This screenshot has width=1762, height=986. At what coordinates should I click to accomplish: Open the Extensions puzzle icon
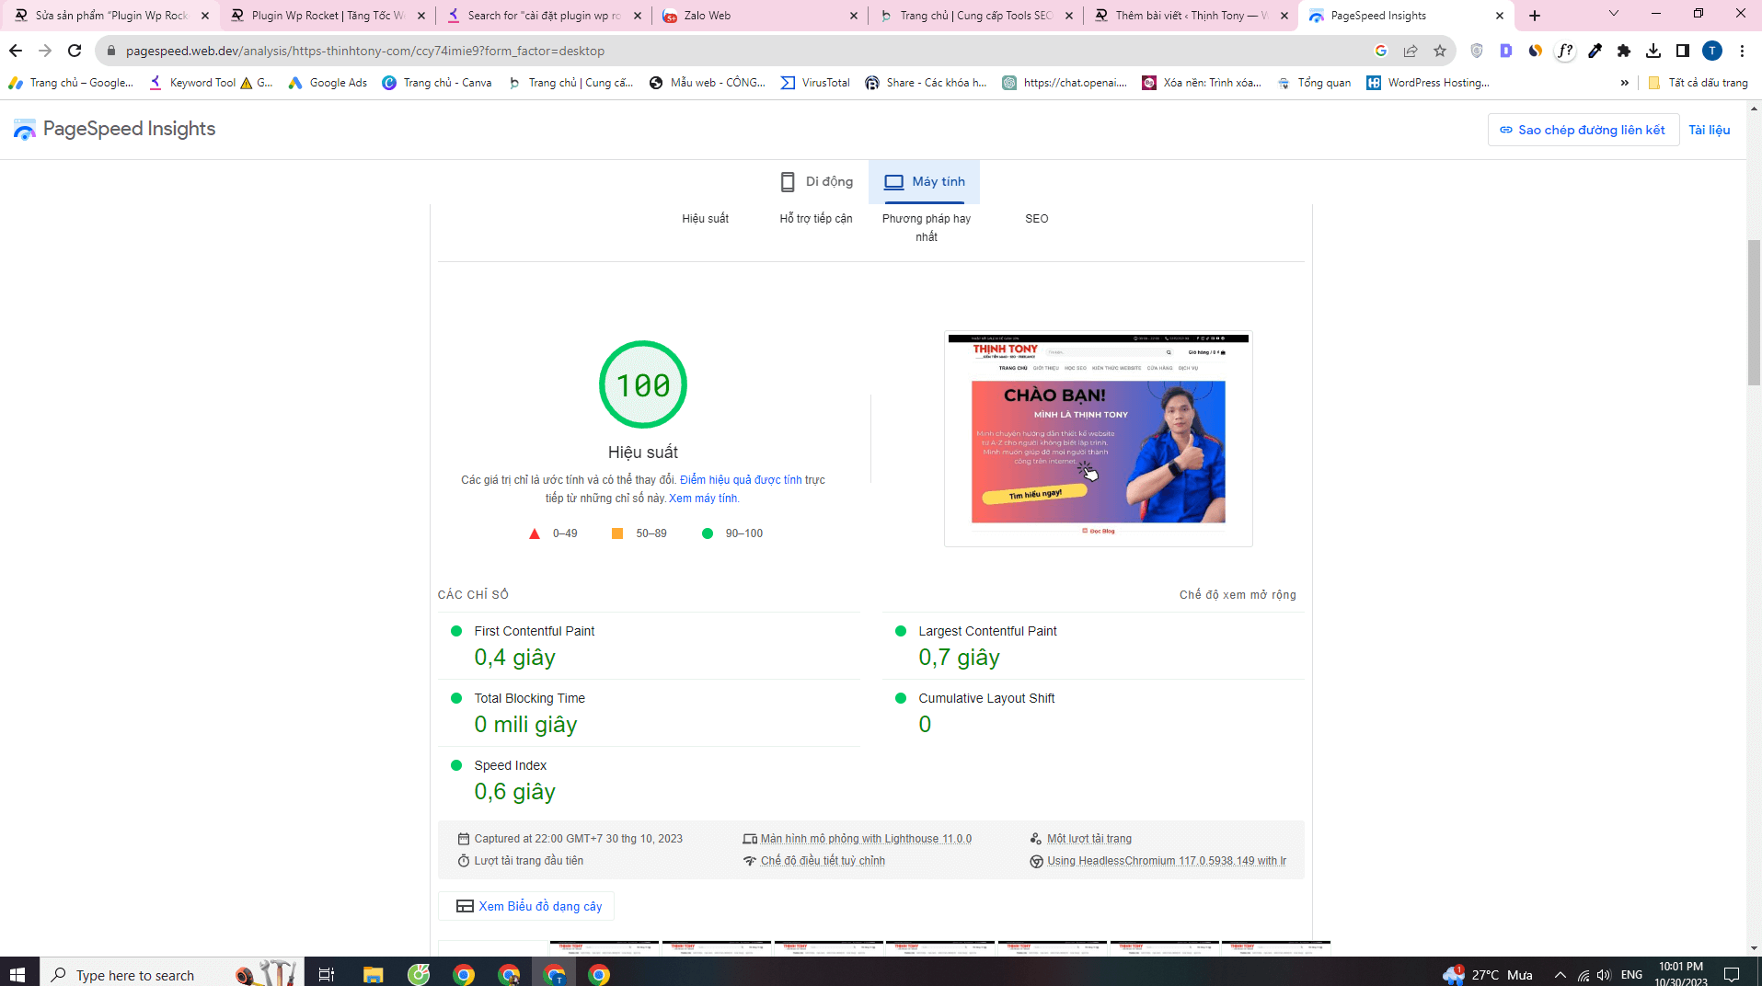click(1624, 51)
